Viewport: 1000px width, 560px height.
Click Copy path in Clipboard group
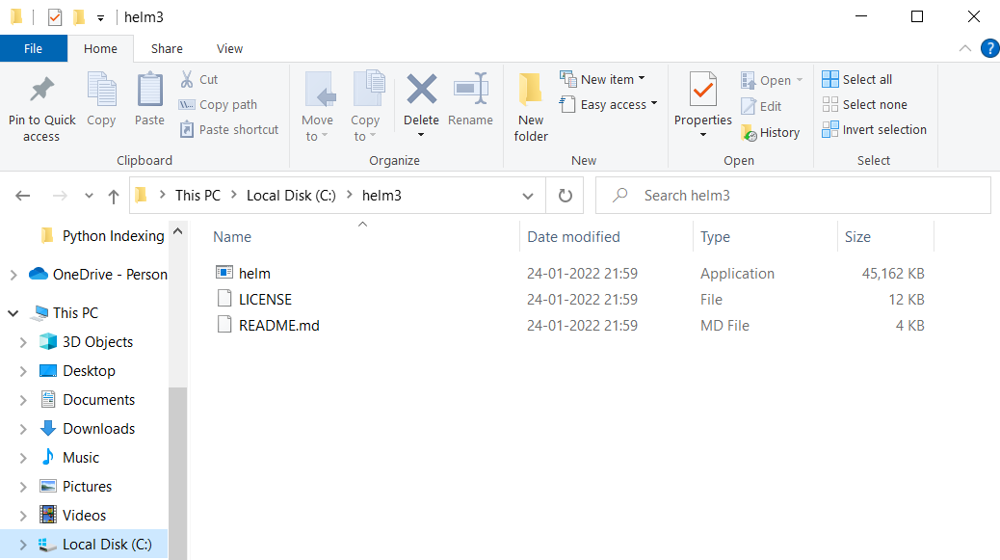click(218, 105)
